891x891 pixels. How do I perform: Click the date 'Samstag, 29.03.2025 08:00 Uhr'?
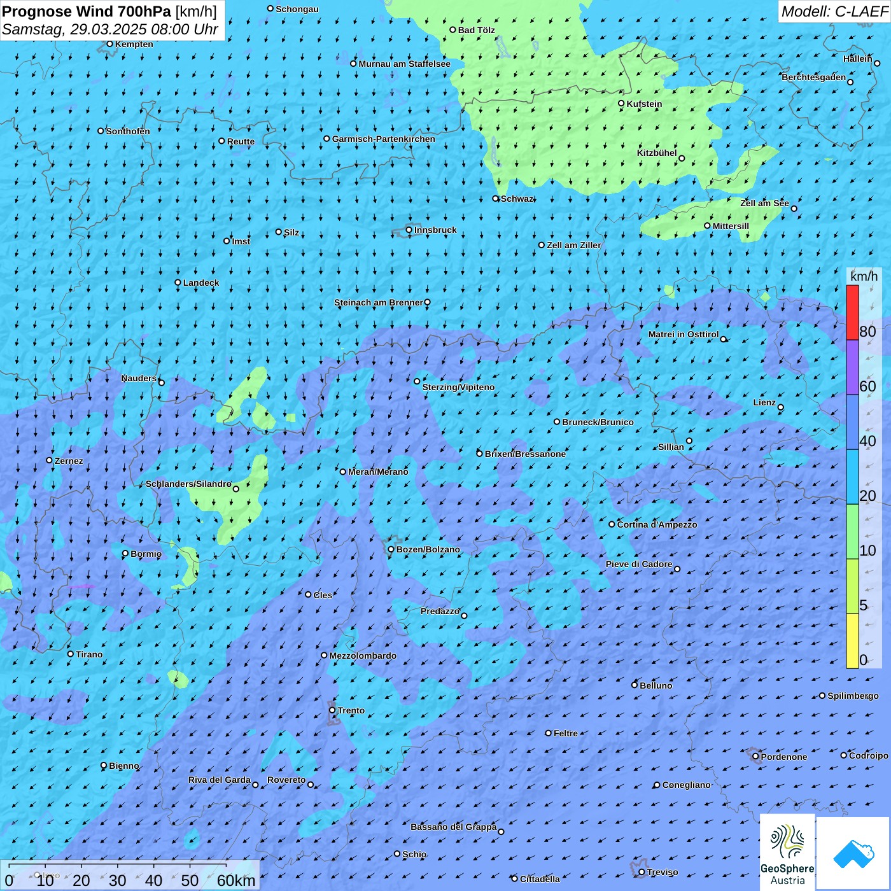pos(110,29)
